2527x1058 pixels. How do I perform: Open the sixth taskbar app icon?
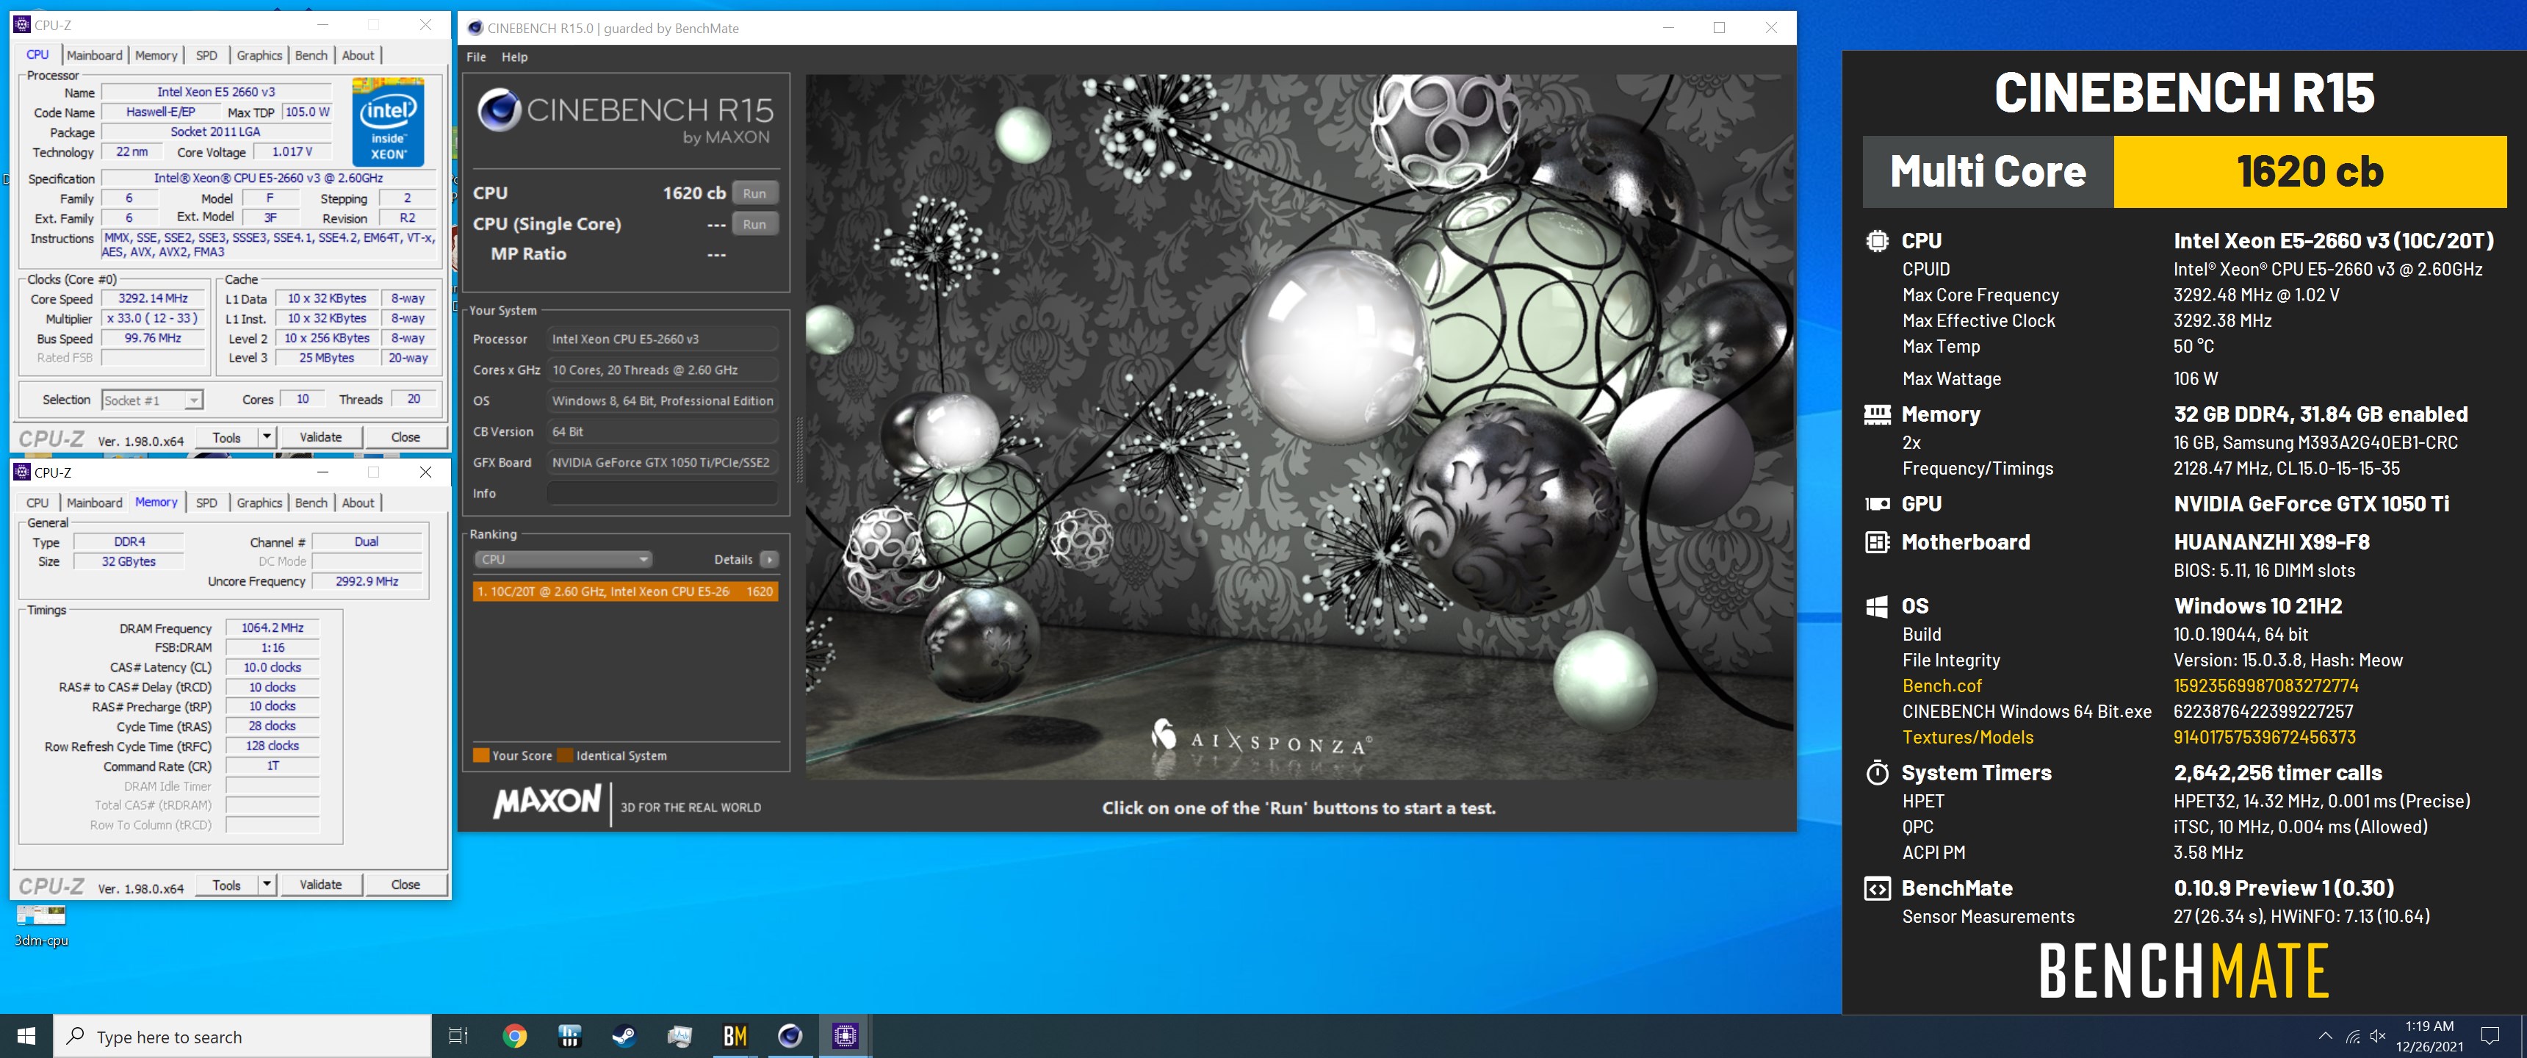tap(790, 1037)
